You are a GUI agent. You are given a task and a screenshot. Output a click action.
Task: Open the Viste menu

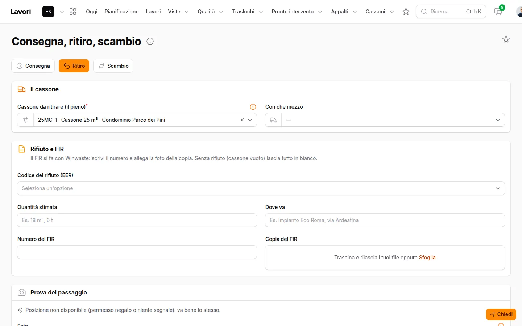[178, 12]
